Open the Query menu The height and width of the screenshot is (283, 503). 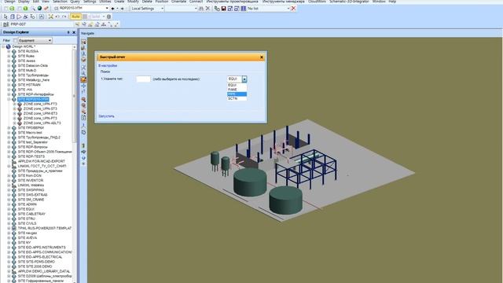coord(75,2)
